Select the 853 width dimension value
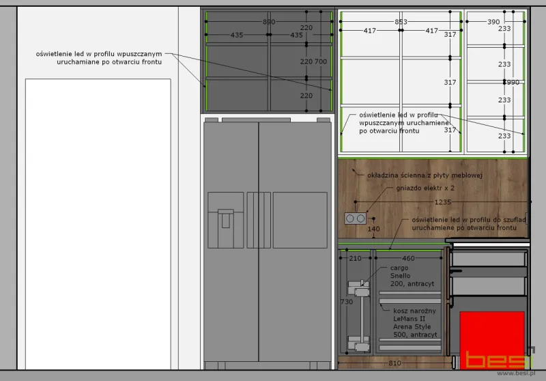Screen dimensions: 546x381 pyautogui.click(x=401, y=22)
